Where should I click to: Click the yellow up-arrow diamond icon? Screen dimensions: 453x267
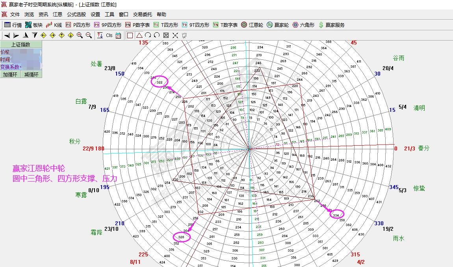(x=61, y=35)
